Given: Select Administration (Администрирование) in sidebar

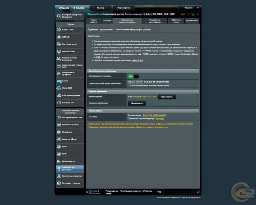Looking at the screenshot, I should 70,169.
